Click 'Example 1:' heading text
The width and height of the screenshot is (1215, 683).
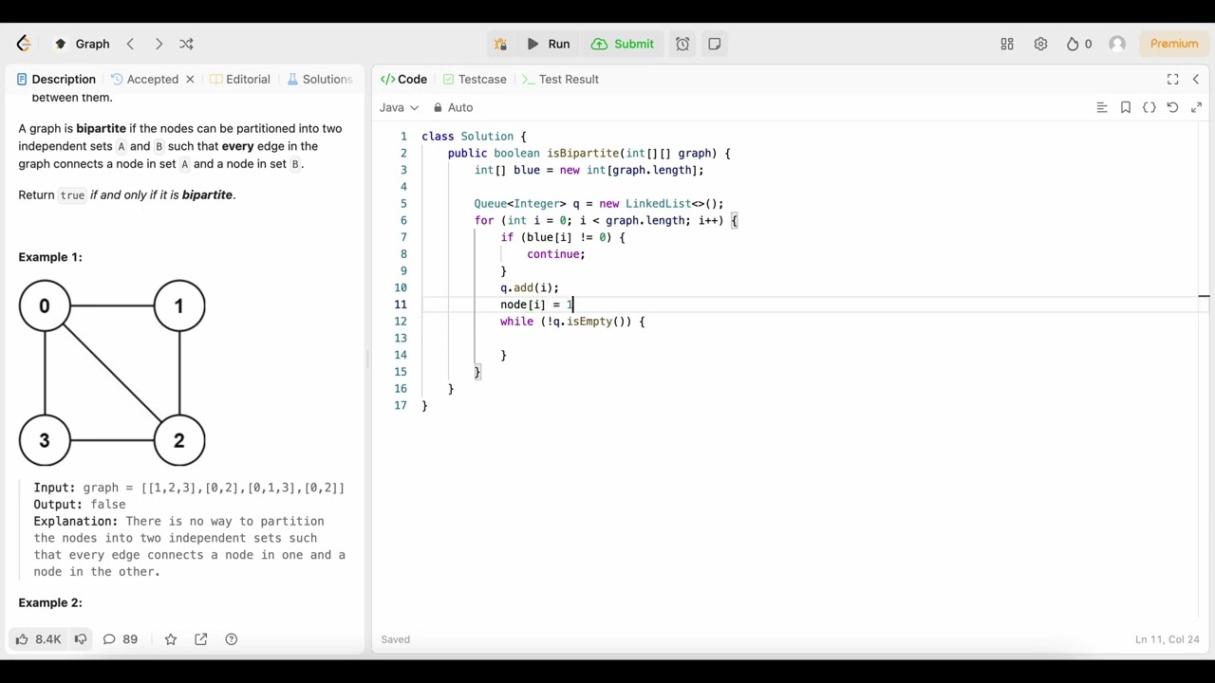(x=50, y=257)
